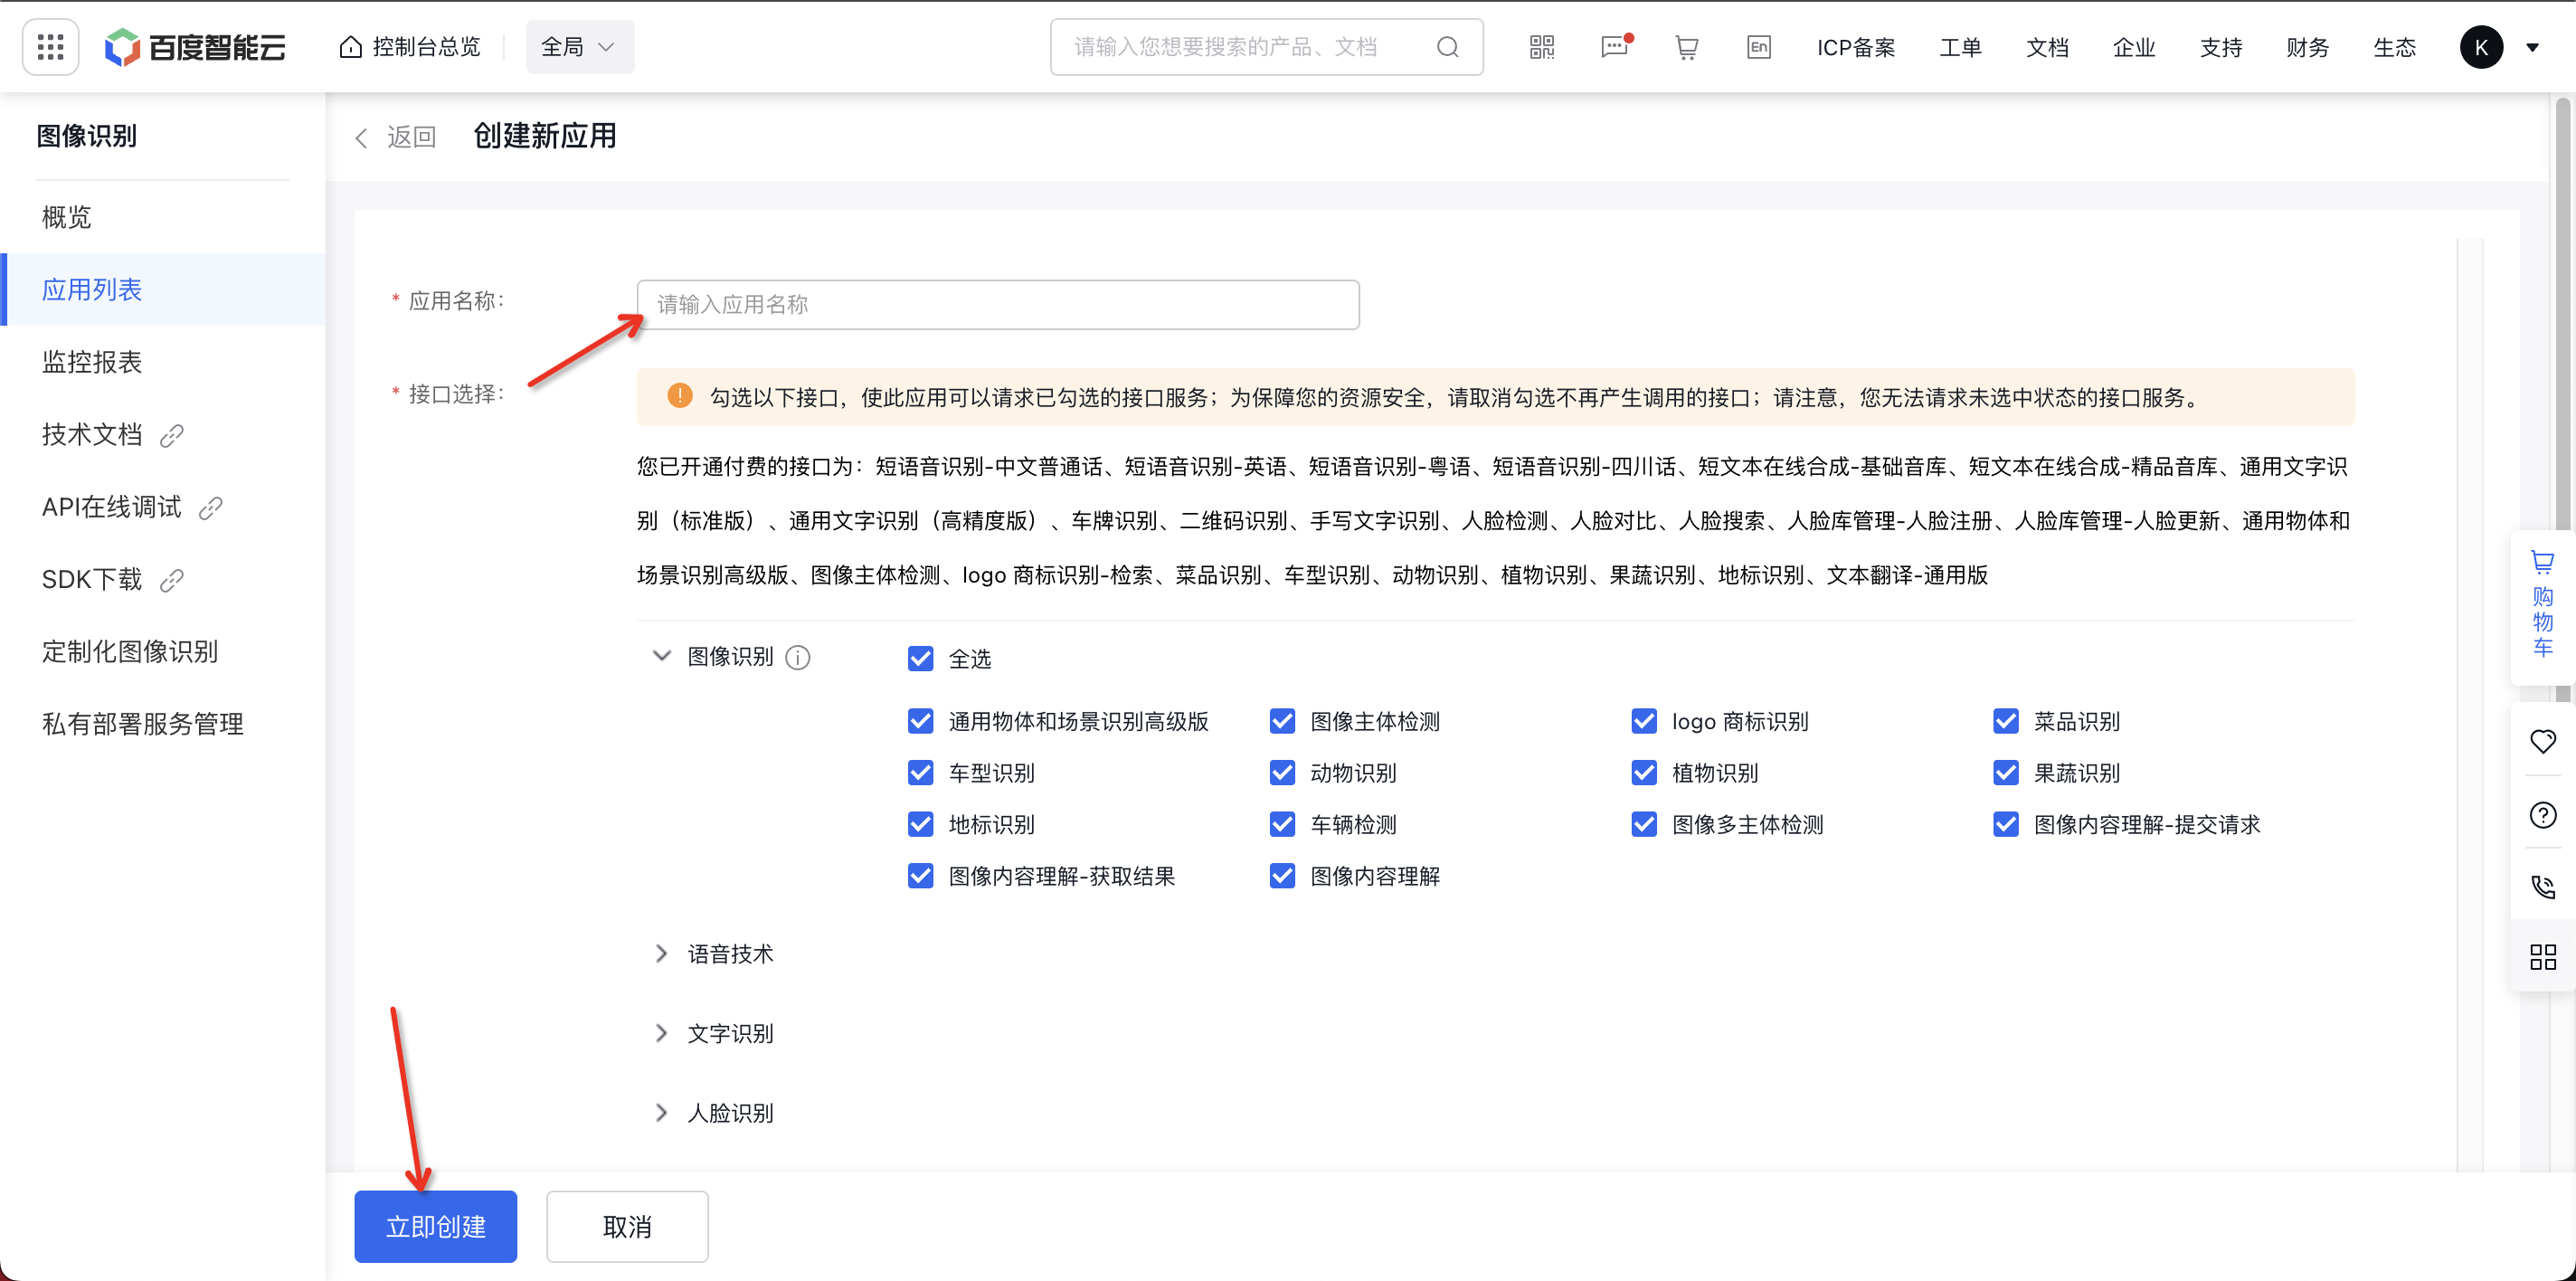The image size is (2576, 1281).
Task: Expand the 语音技术 section
Action: coord(661,954)
